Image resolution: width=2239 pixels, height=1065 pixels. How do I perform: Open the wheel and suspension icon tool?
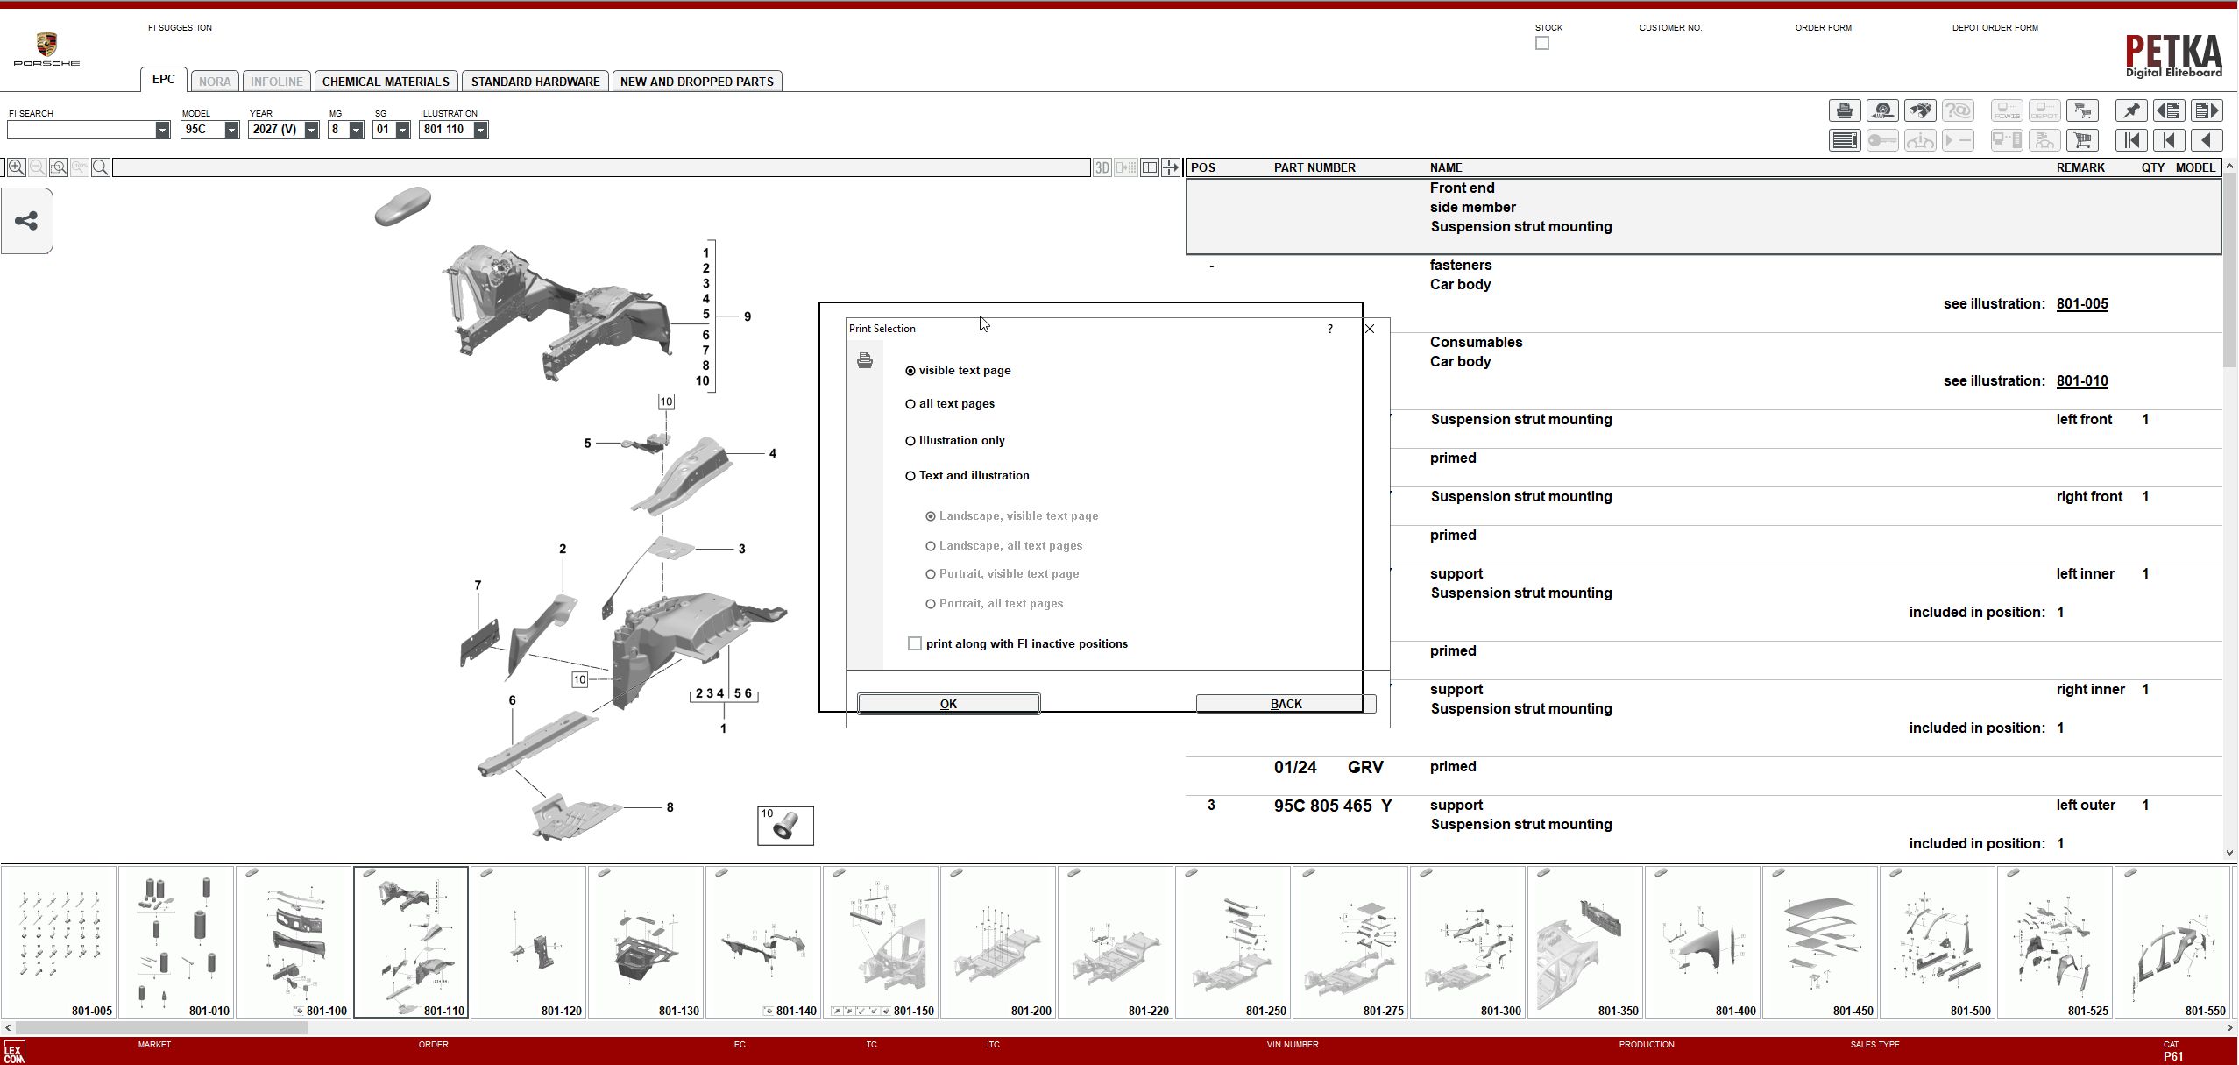tap(1882, 110)
